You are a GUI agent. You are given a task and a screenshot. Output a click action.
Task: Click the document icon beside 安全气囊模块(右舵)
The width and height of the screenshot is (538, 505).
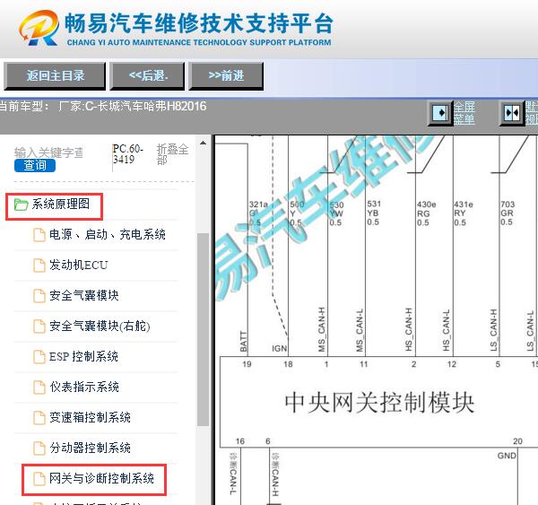[x=39, y=327]
